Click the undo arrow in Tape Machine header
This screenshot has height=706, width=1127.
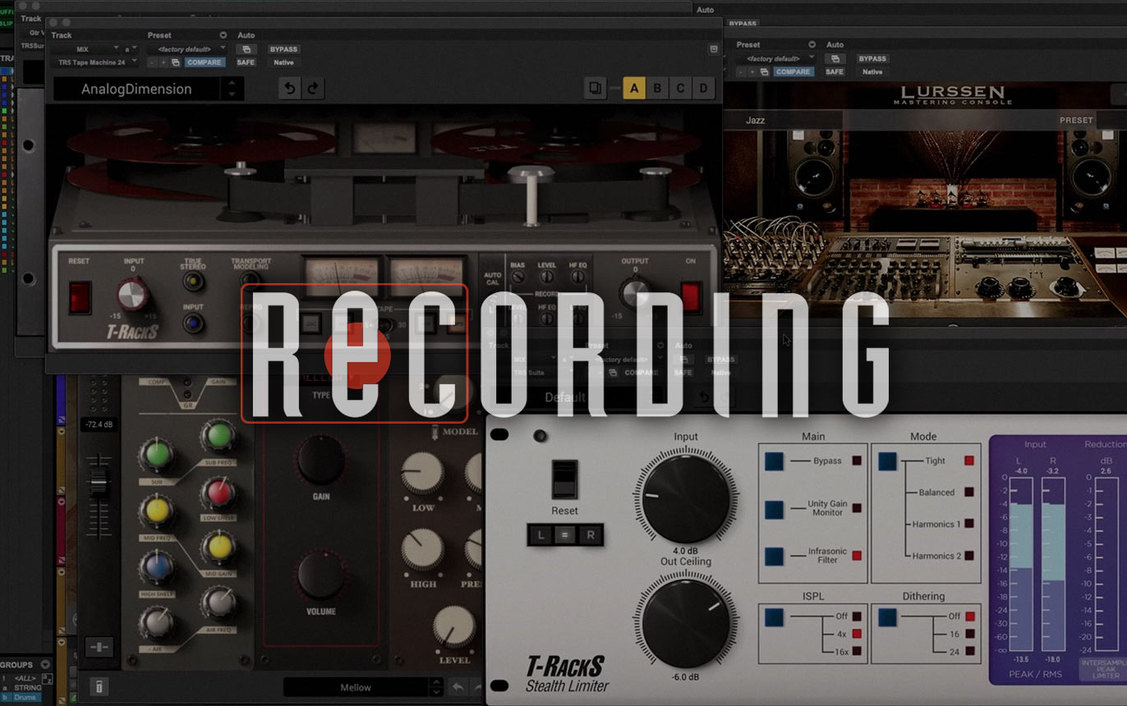click(x=289, y=89)
